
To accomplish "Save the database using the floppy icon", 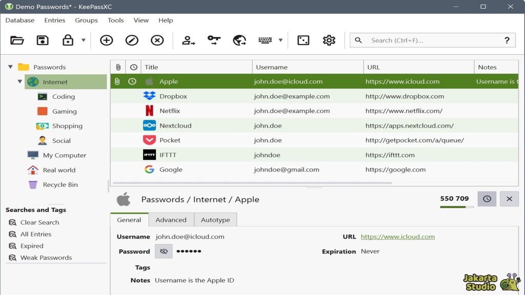I will pyautogui.click(x=43, y=40).
